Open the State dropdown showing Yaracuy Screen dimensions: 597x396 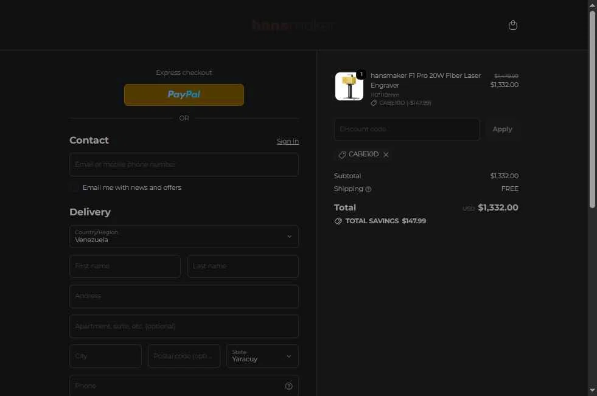262,356
